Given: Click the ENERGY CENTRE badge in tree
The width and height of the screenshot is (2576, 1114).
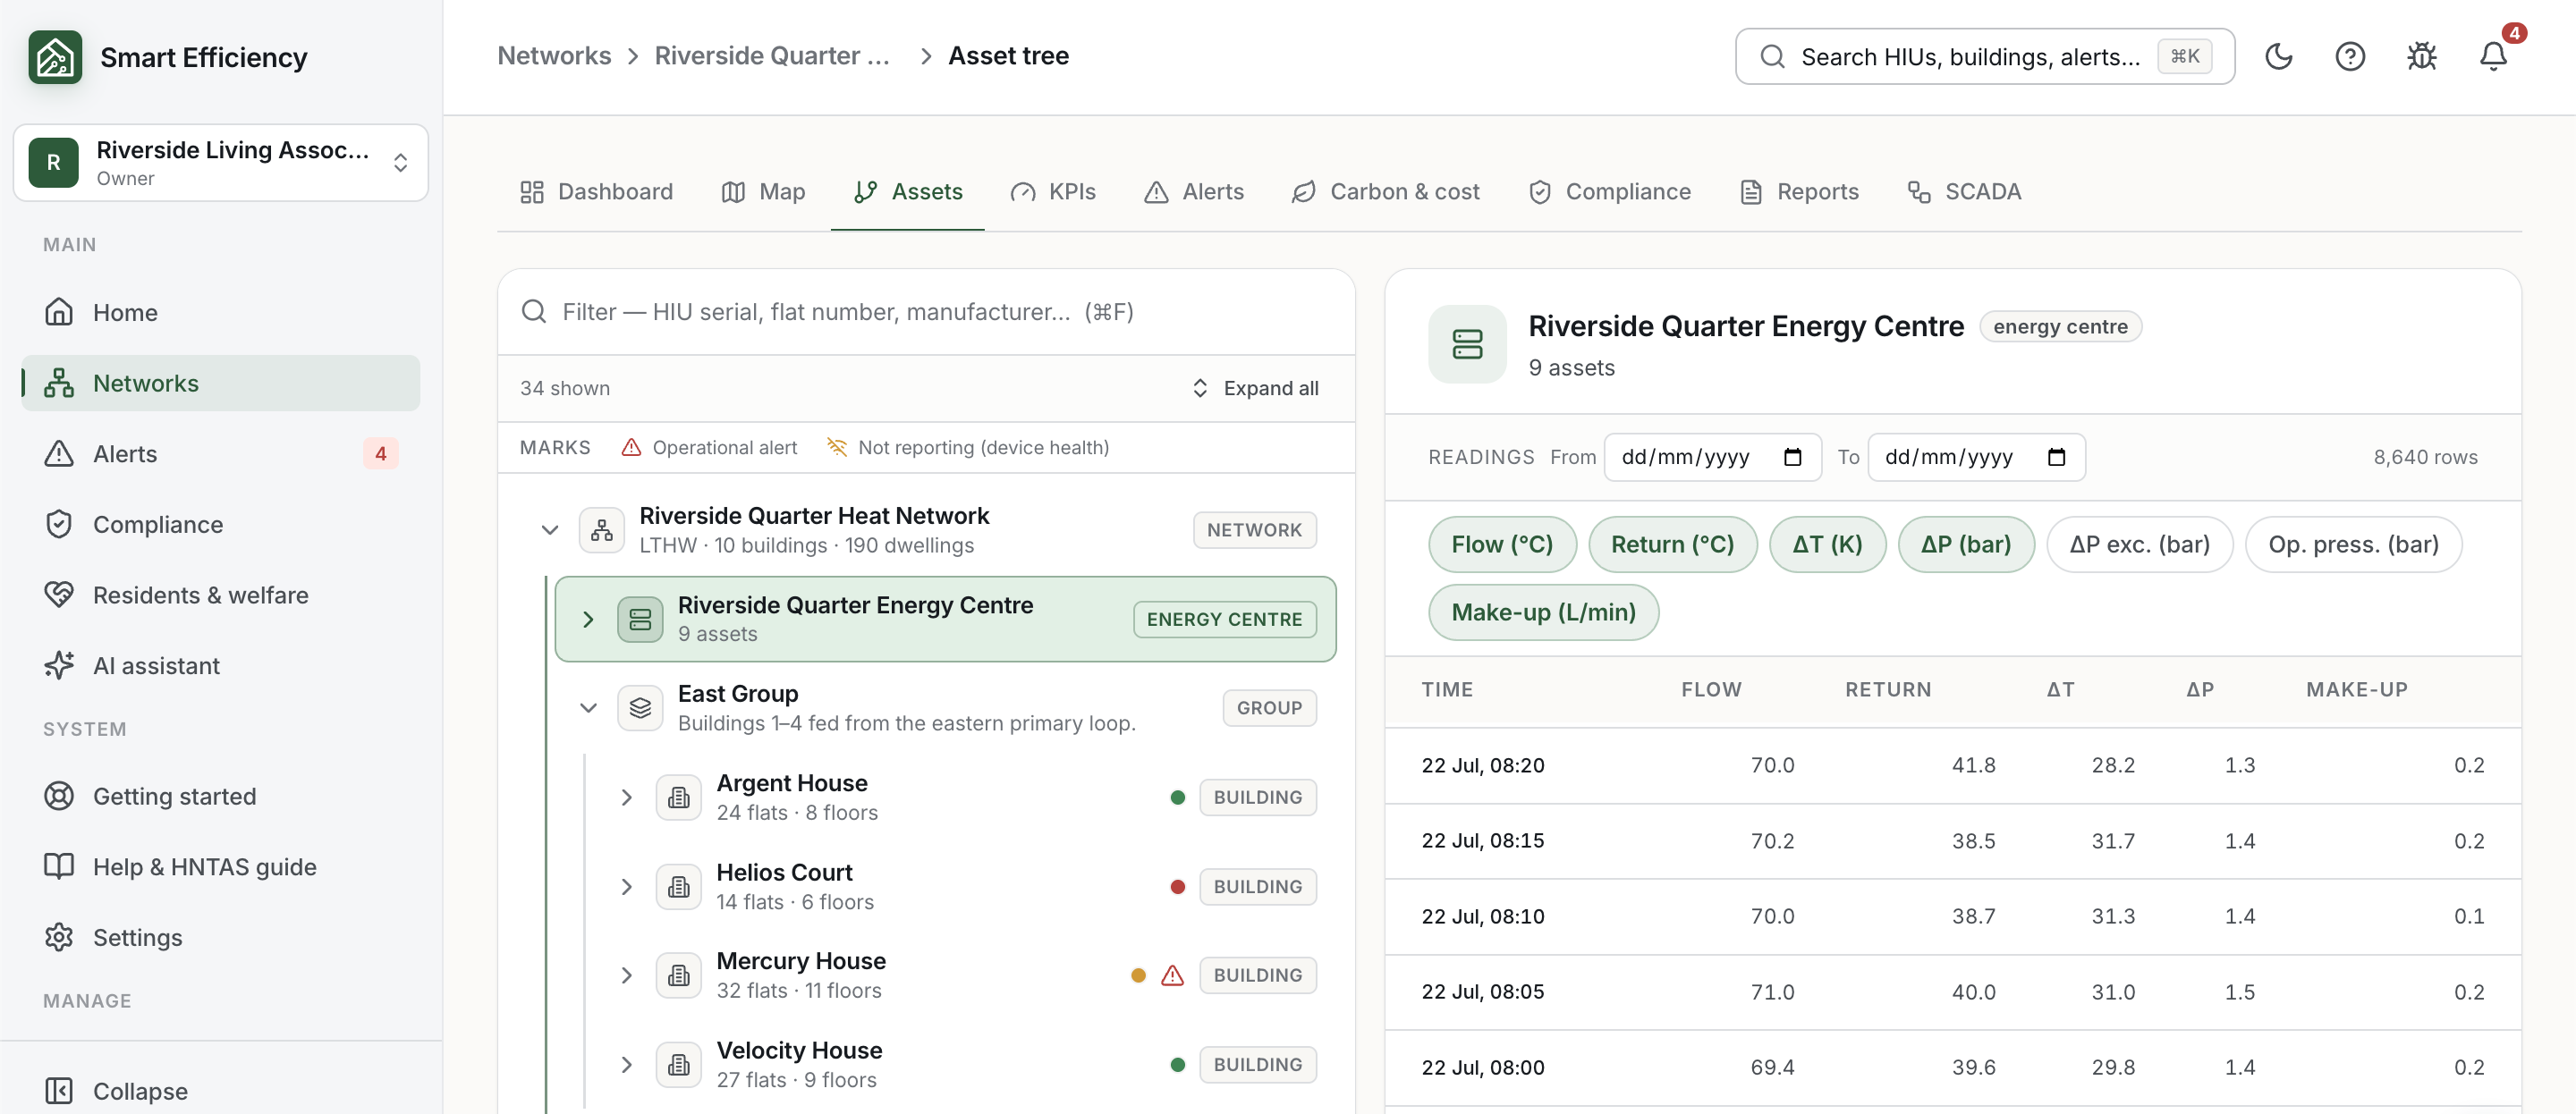Looking at the screenshot, I should tap(1224, 619).
